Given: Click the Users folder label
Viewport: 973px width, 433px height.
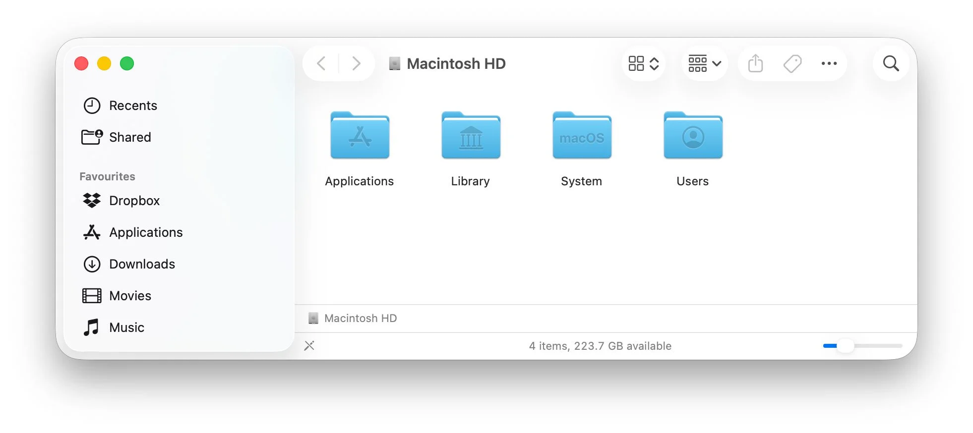Looking at the screenshot, I should tap(693, 181).
